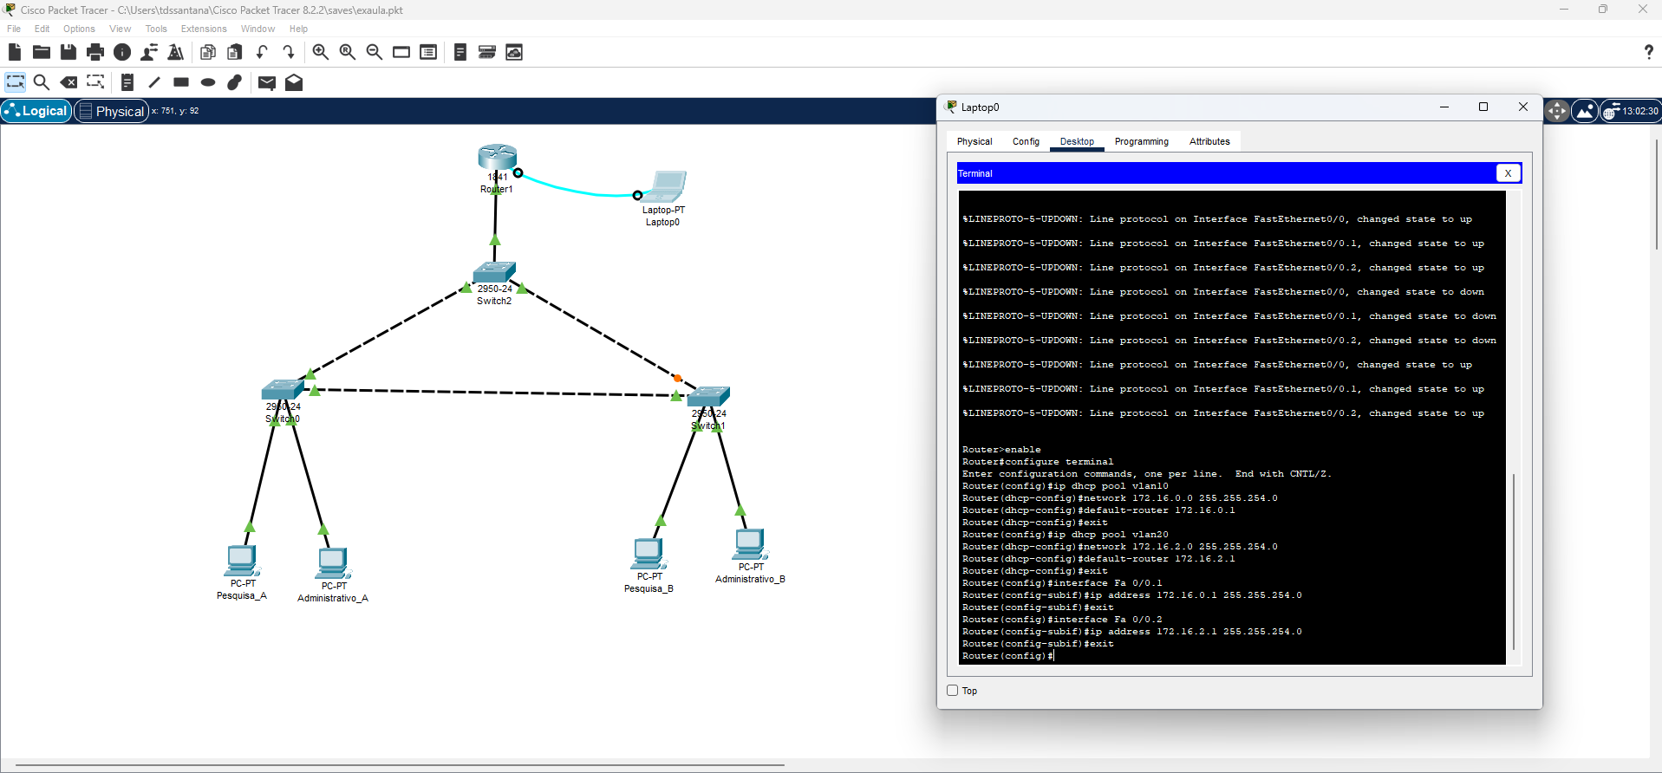Viewport: 1662px width, 773px height.
Task: Open the File menu
Action: (14, 29)
